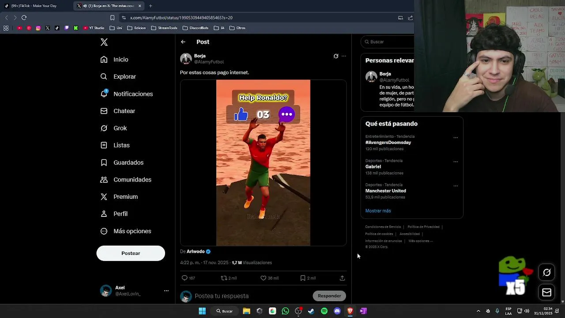The image size is (565, 318).
Task: Click the browser address bar URL
Action: click(x=181, y=18)
